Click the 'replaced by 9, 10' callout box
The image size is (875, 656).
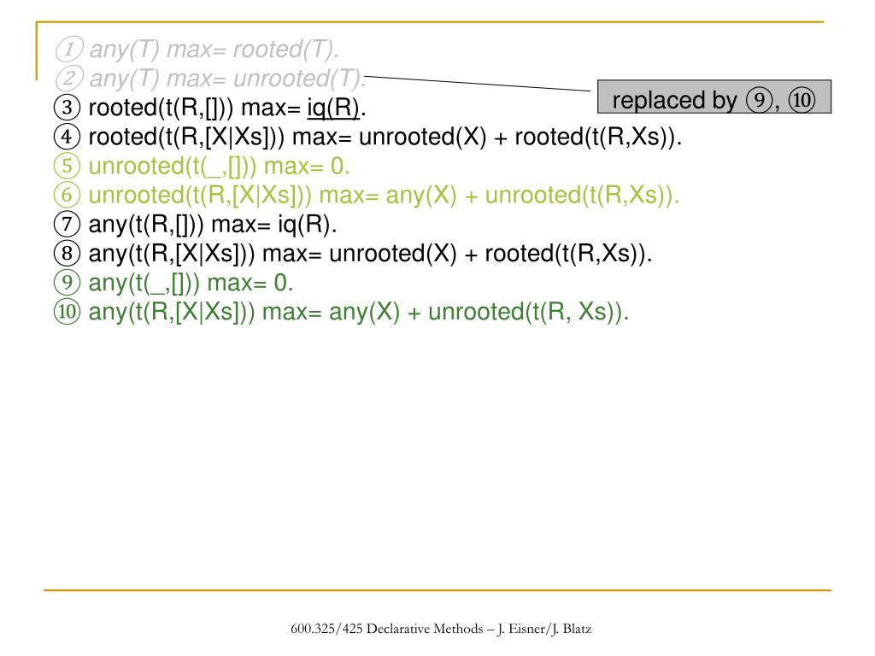pyautogui.click(x=714, y=97)
